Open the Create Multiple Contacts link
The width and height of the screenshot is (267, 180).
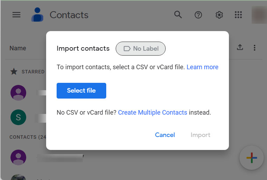click(x=152, y=113)
